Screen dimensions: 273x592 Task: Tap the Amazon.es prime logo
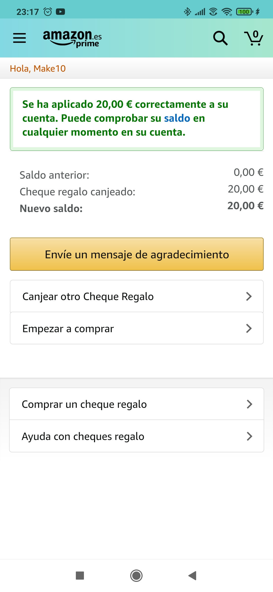click(x=72, y=38)
